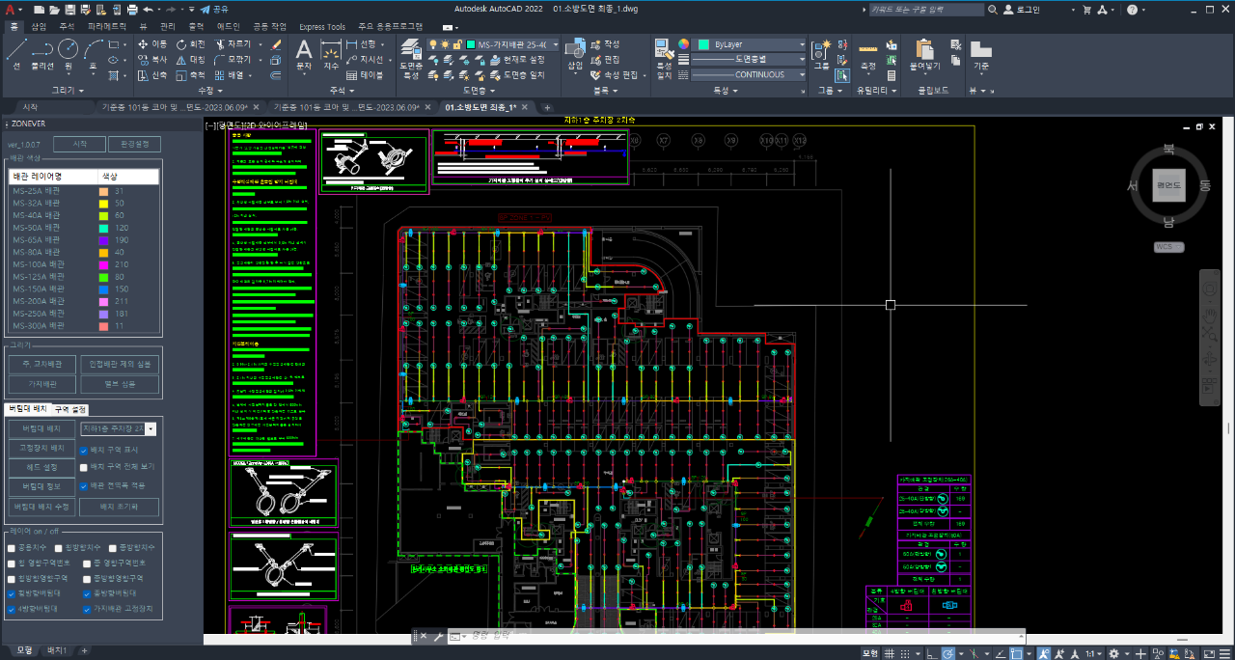This screenshot has width=1235, height=660.
Task: Switch to the 구역 설정 tab
Action: (69, 409)
